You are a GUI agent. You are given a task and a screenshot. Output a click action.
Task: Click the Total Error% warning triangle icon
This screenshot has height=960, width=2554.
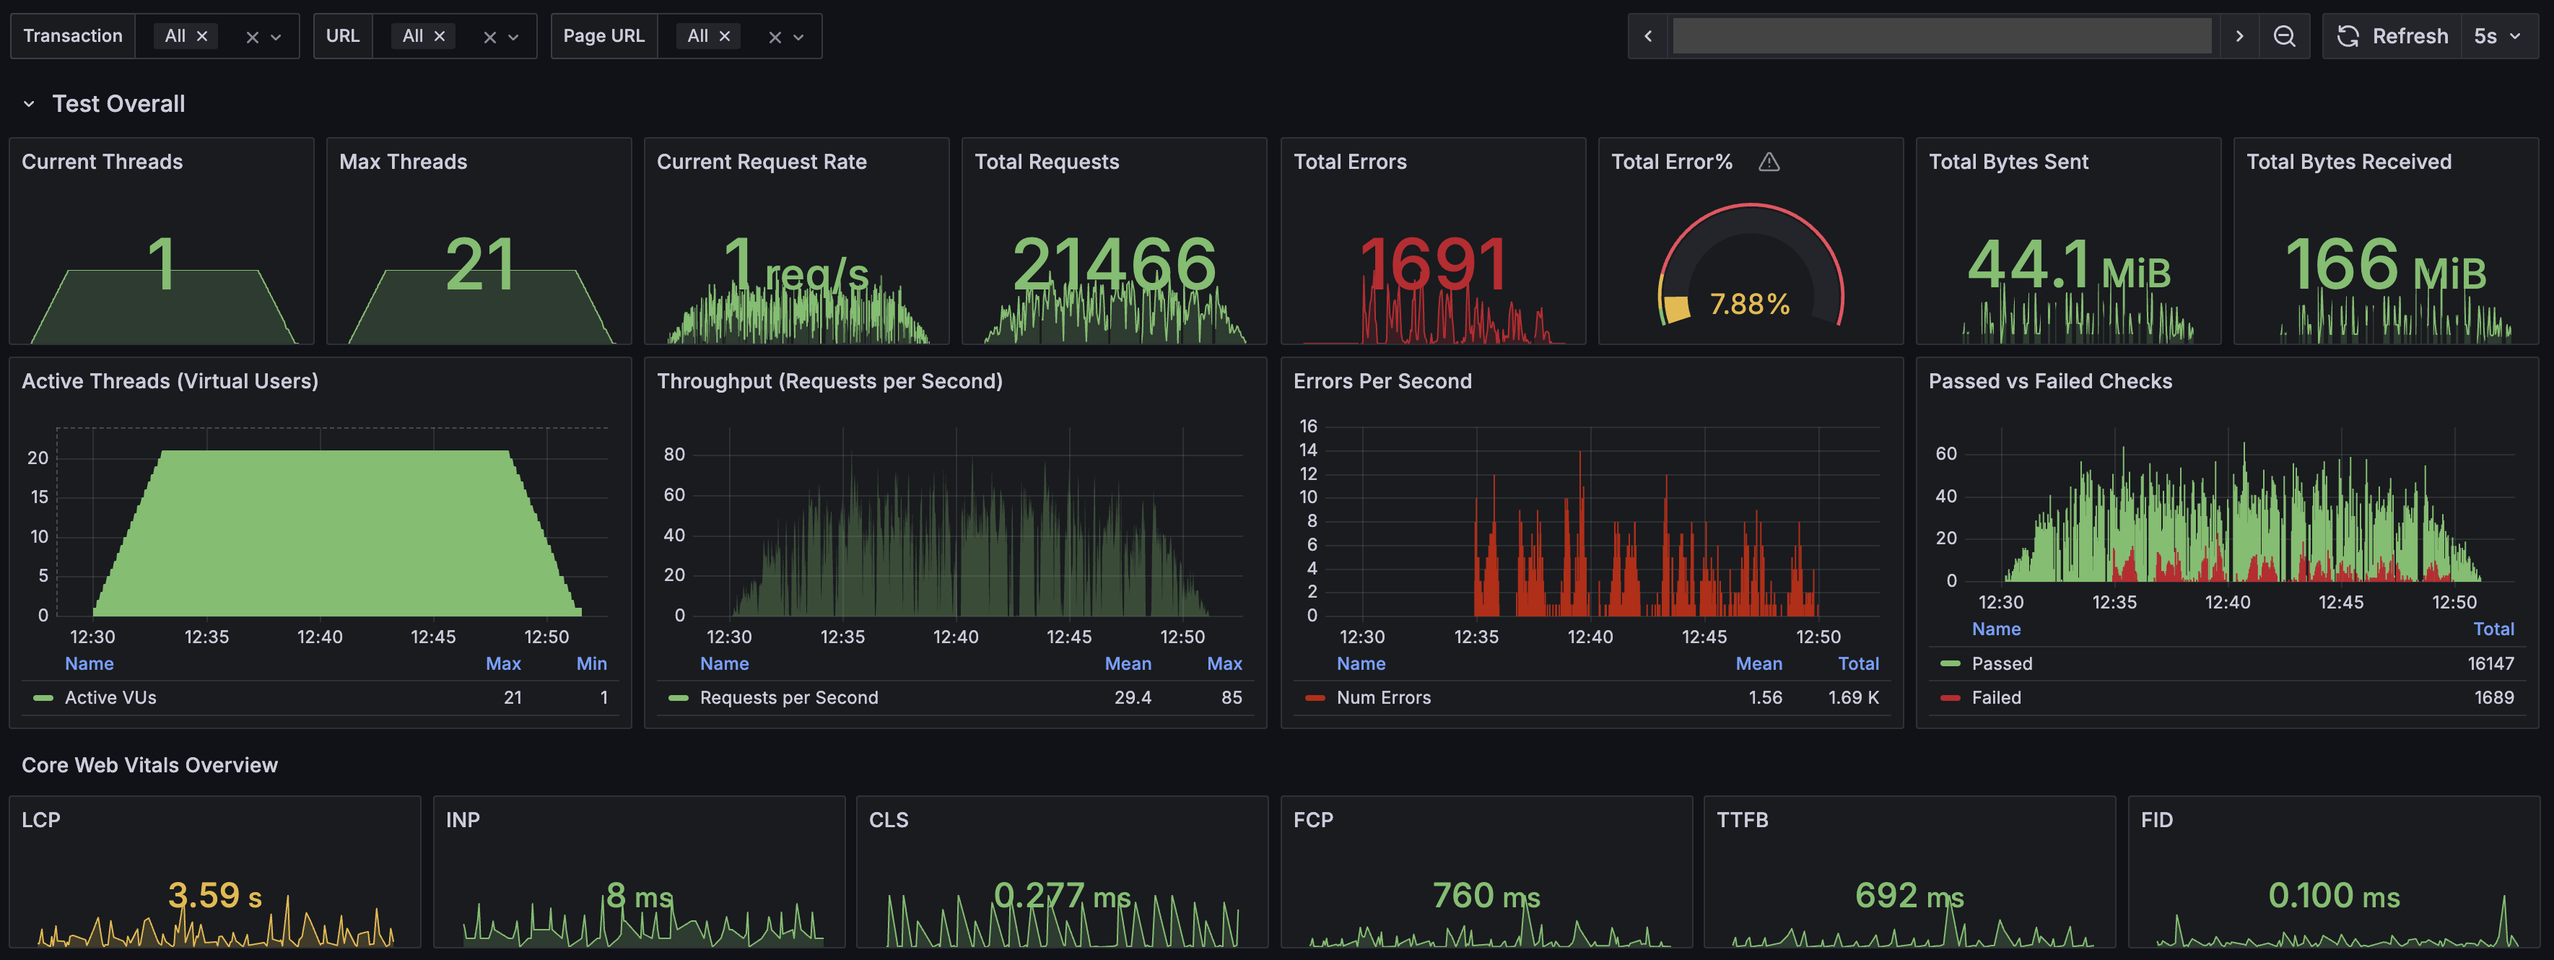[x=1769, y=162]
